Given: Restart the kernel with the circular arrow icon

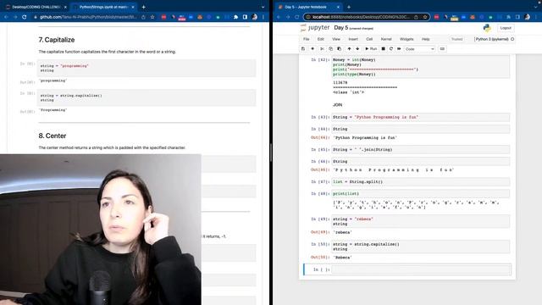Looking at the screenshot, I should [x=391, y=49].
